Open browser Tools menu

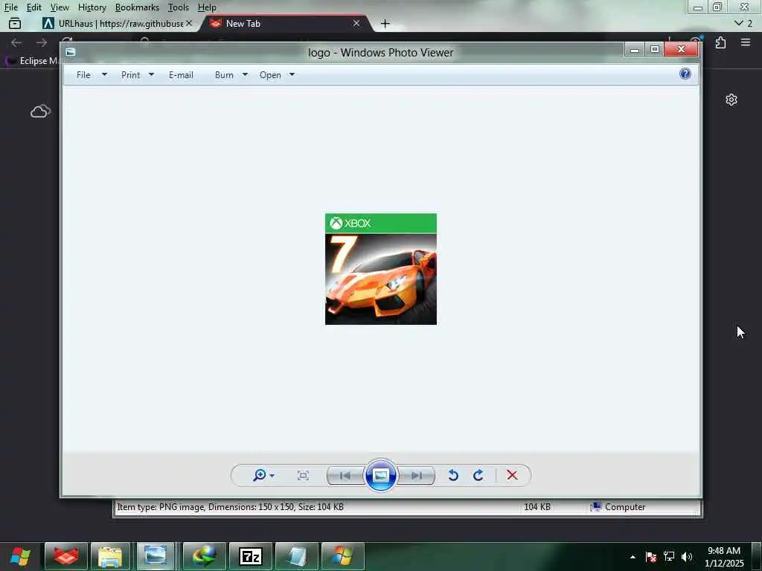(179, 7)
